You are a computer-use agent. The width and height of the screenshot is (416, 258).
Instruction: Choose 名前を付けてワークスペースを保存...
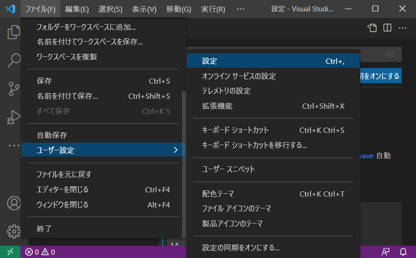coord(104,42)
